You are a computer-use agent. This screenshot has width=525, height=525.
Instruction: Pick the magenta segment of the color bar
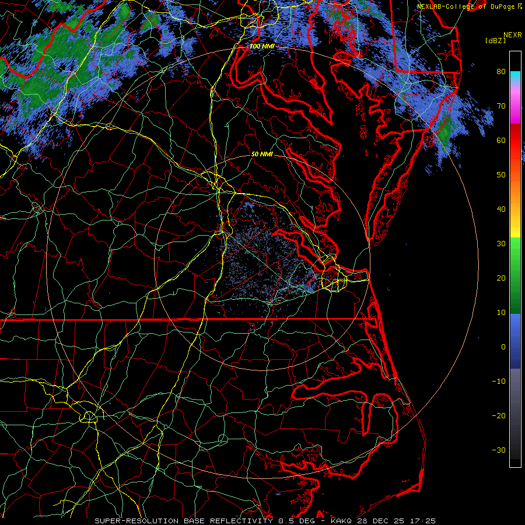coord(515,110)
